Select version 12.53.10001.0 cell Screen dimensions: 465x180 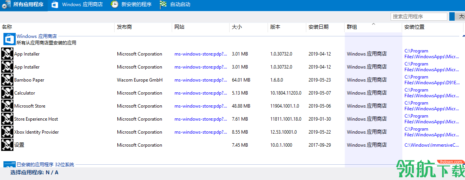coord(283,132)
